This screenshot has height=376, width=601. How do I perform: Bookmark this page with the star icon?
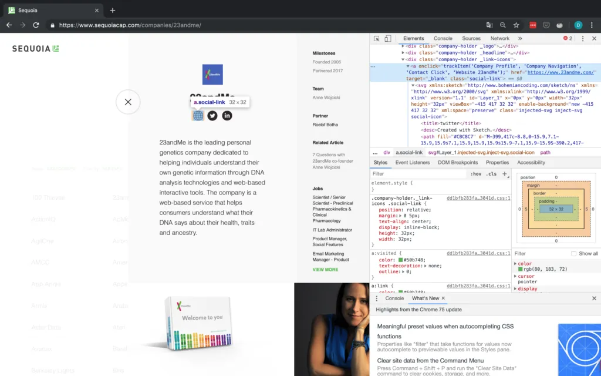point(516,25)
